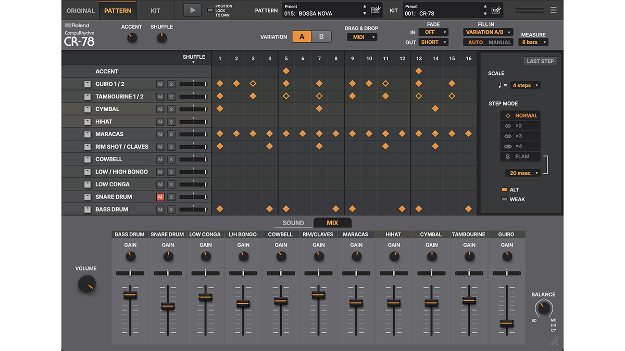Open the SCALE dropdown set to 4 steps

tap(524, 85)
